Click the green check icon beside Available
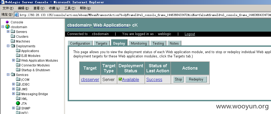This screenshot has height=114, width=271. pyautogui.click(x=120, y=79)
